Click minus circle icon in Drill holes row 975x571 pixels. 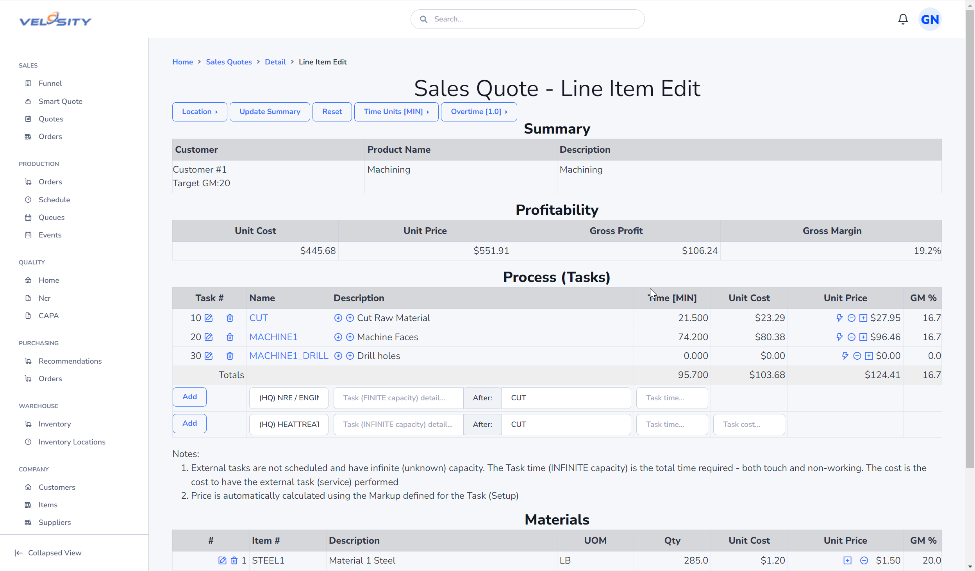(x=857, y=356)
